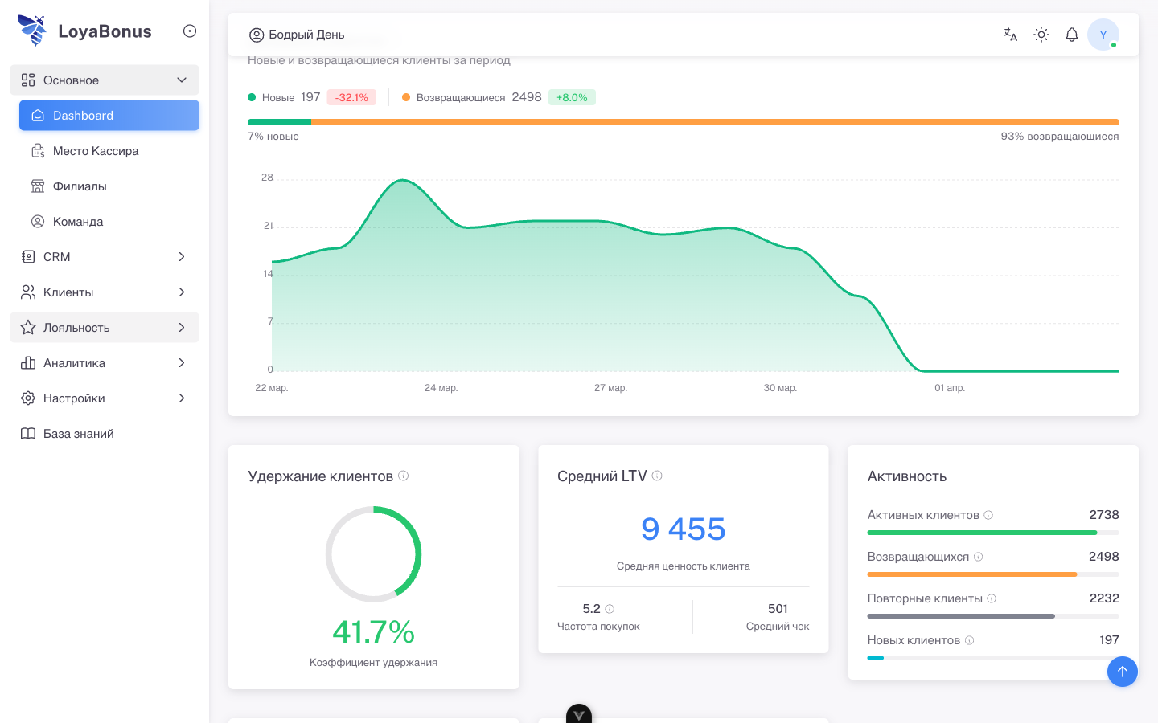Click the Dashboard navigation button
Image resolution: width=1158 pixels, height=723 pixels.
[x=109, y=115]
